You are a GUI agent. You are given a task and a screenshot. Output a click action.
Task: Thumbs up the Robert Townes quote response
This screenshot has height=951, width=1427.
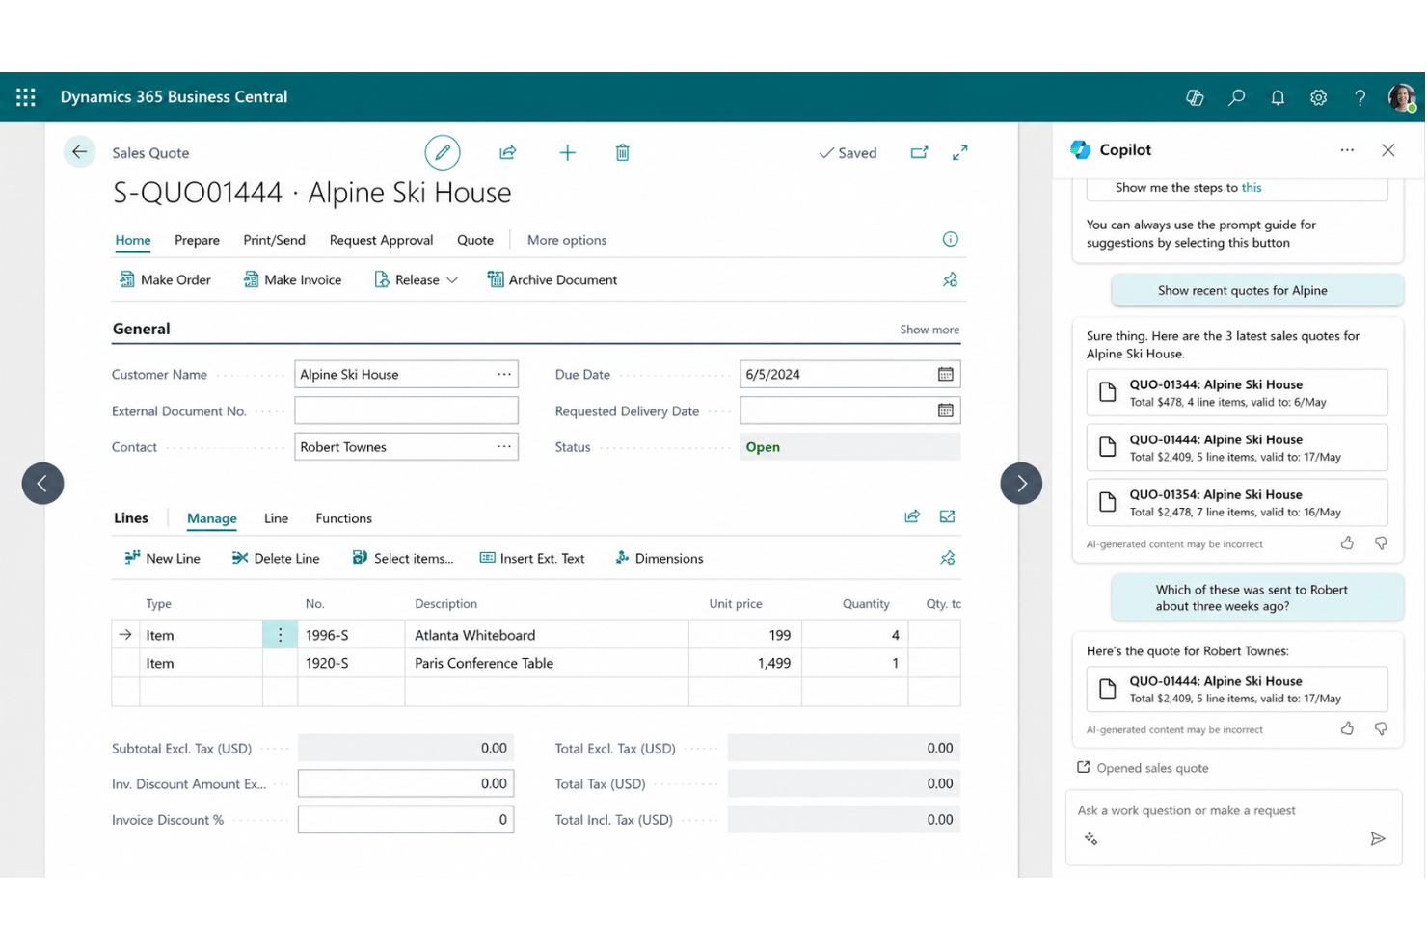click(x=1347, y=729)
